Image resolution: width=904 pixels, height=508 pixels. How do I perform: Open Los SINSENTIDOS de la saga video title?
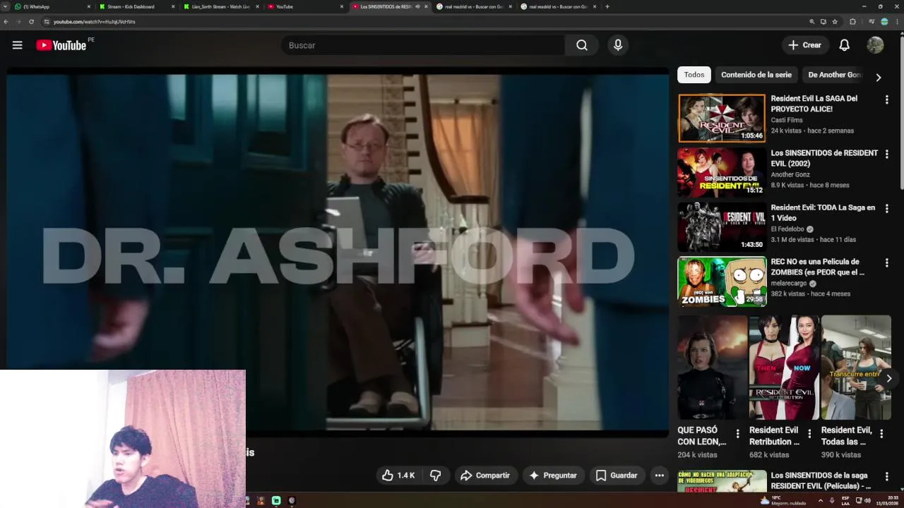click(x=821, y=480)
